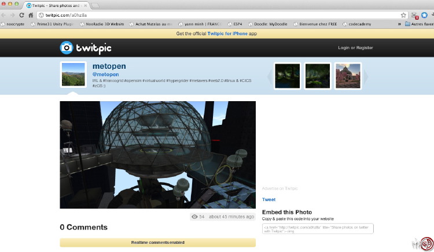This screenshot has height=252, width=434.
Task: Open the yann minh bookmark
Action: point(200,24)
